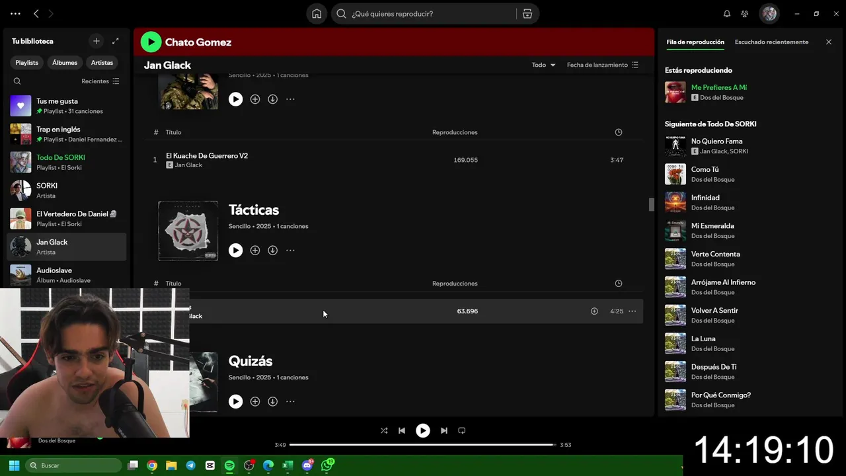Save Tácticas to your library
The height and width of the screenshot is (476, 846).
pos(255,251)
